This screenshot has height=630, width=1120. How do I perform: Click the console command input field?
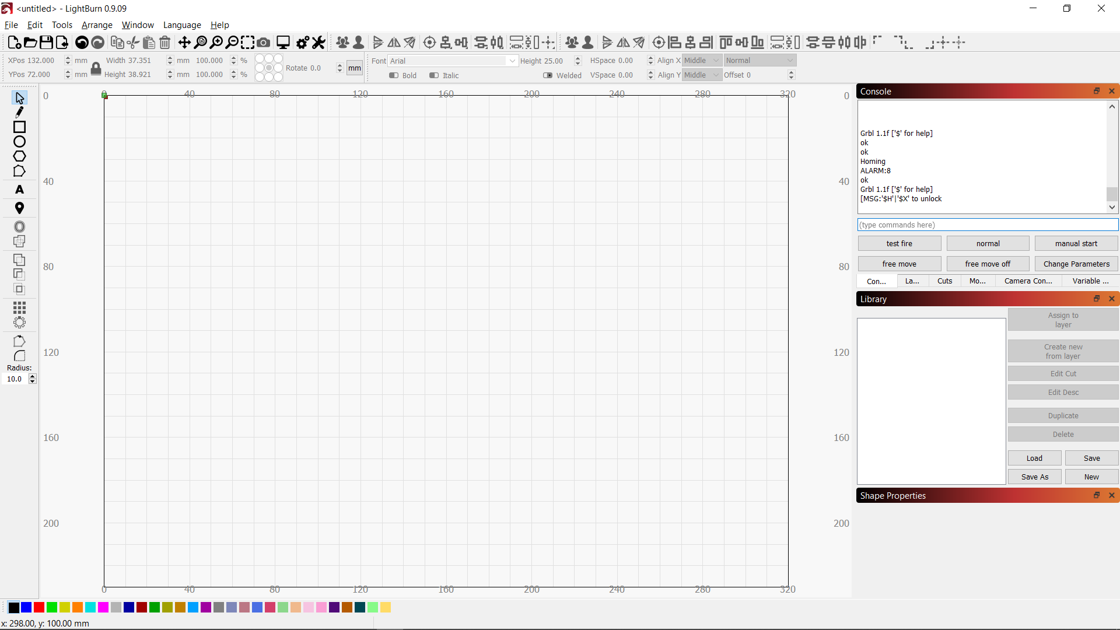point(988,225)
